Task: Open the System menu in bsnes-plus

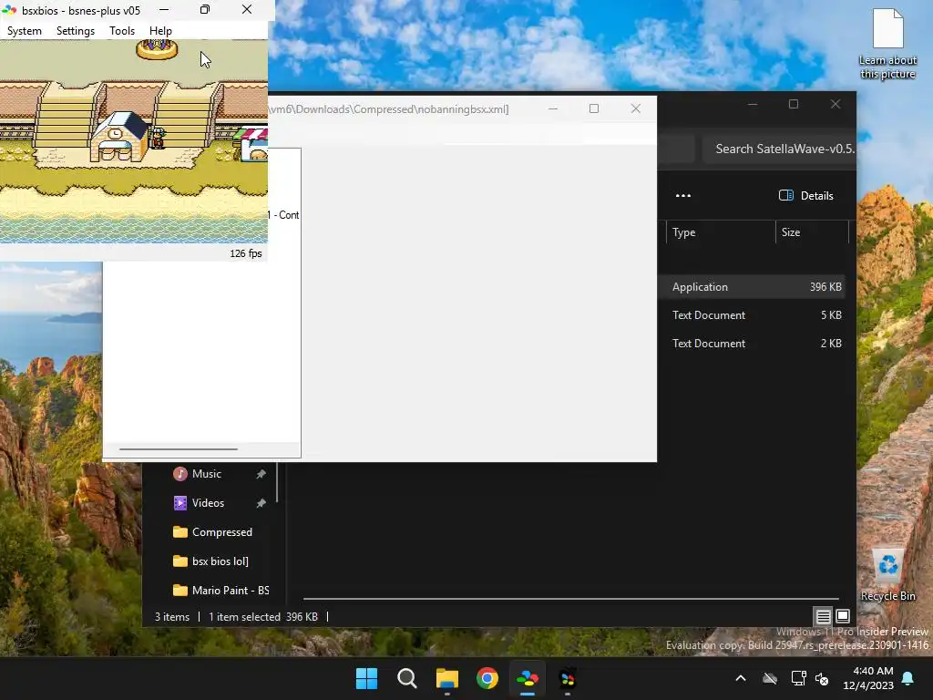Action: tap(25, 31)
